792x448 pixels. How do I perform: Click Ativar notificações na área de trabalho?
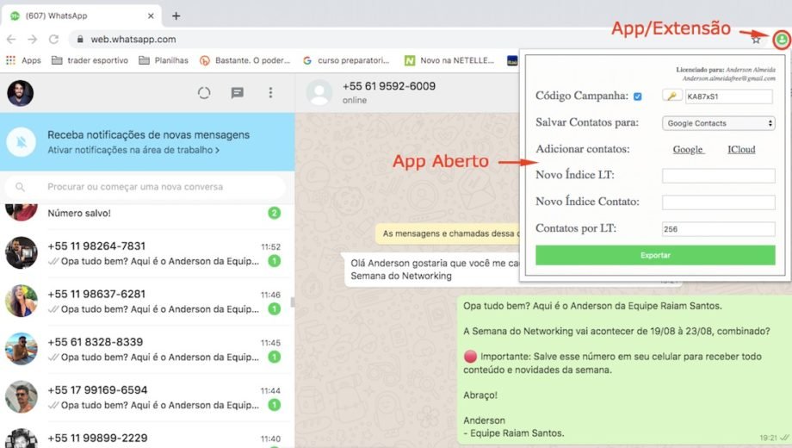(x=133, y=150)
